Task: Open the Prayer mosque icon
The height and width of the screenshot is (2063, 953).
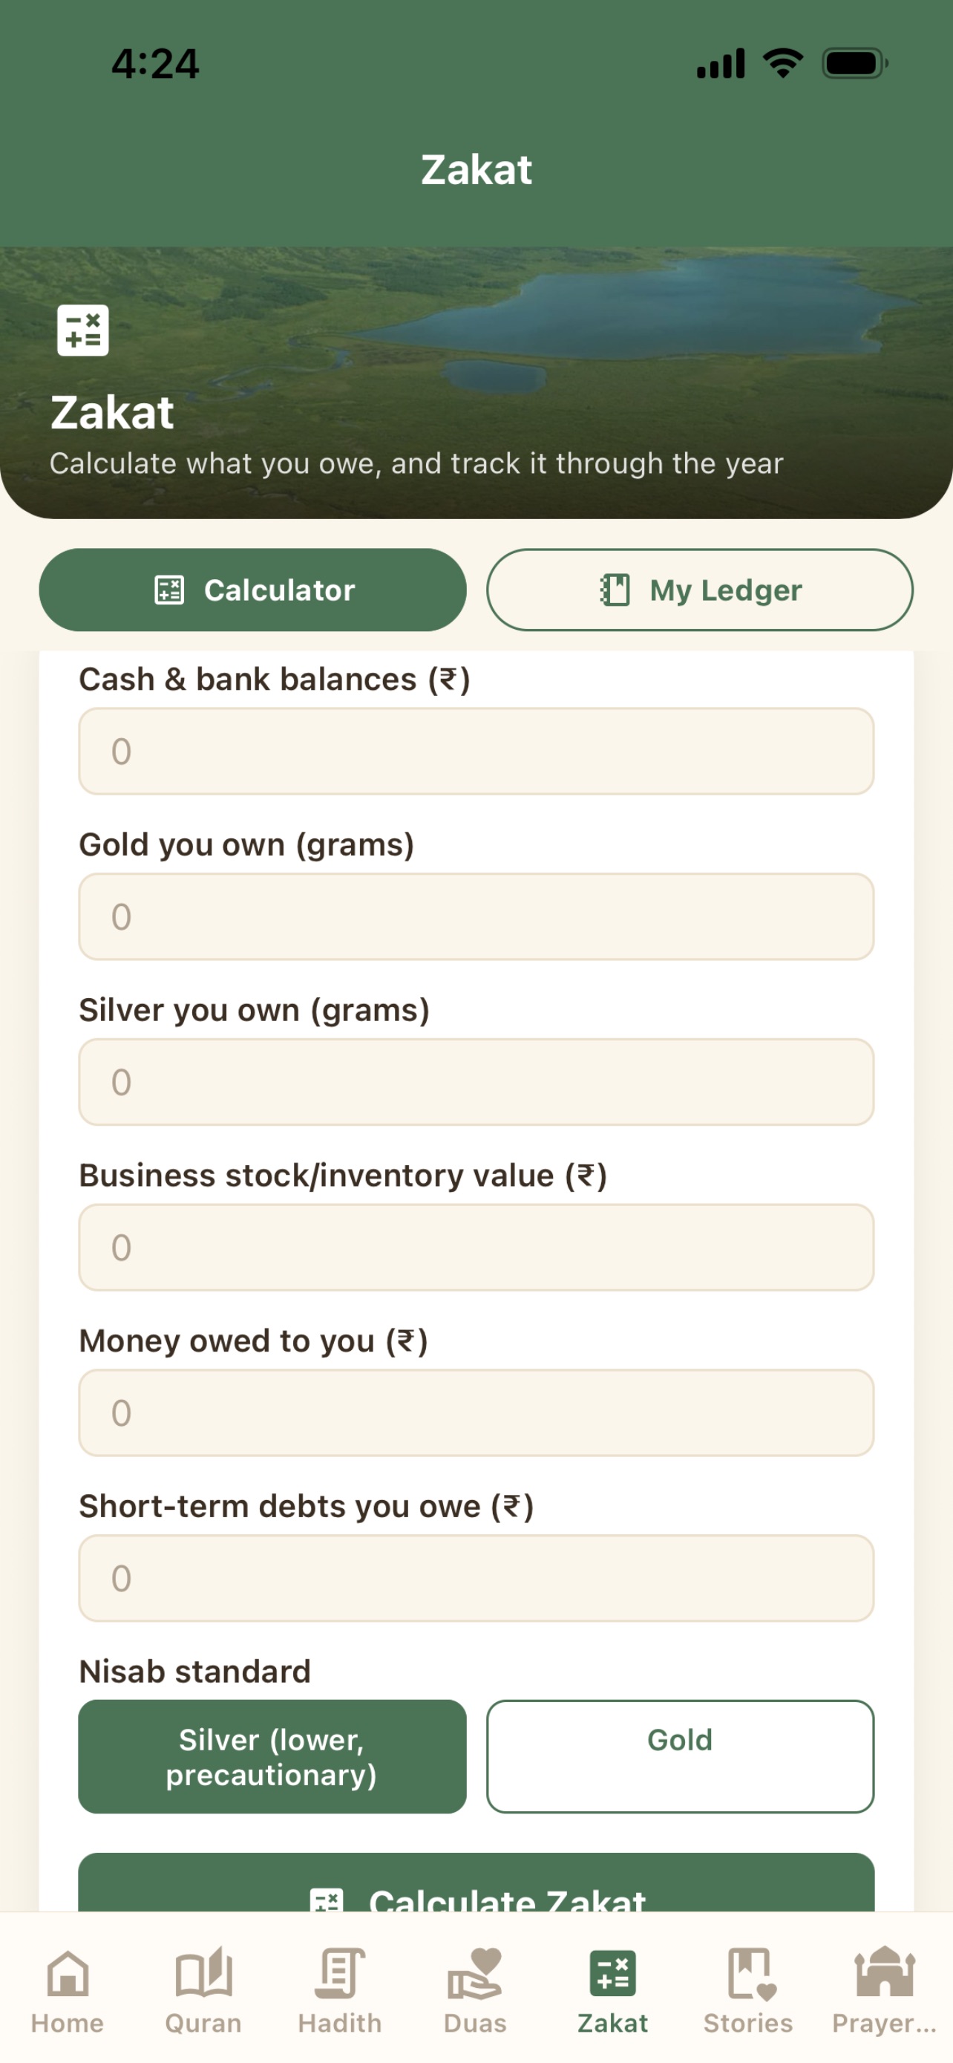Action: (884, 1972)
